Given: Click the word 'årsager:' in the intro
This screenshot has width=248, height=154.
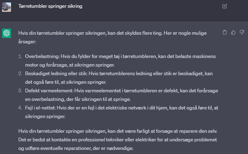Looking at the screenshot, I should click(x=27, y=42).
